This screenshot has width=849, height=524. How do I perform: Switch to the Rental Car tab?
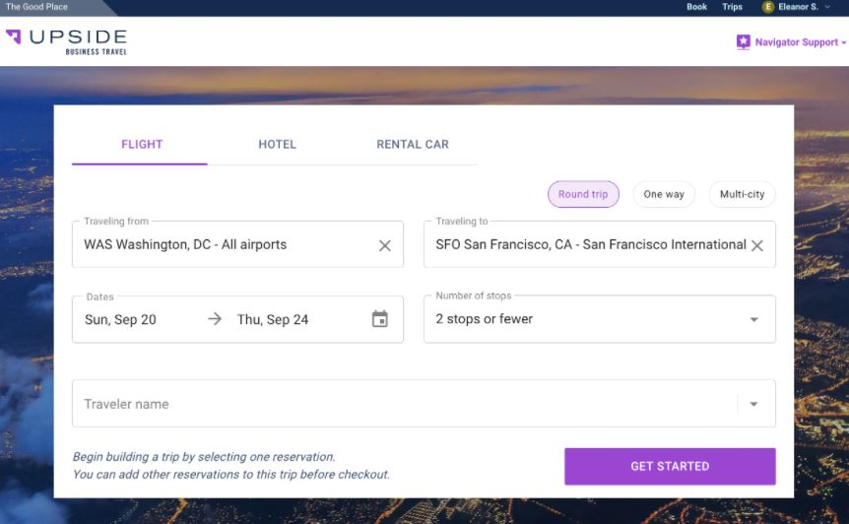point(413,144)
